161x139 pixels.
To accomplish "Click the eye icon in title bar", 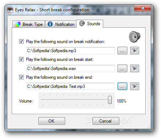I will (10, 10).
